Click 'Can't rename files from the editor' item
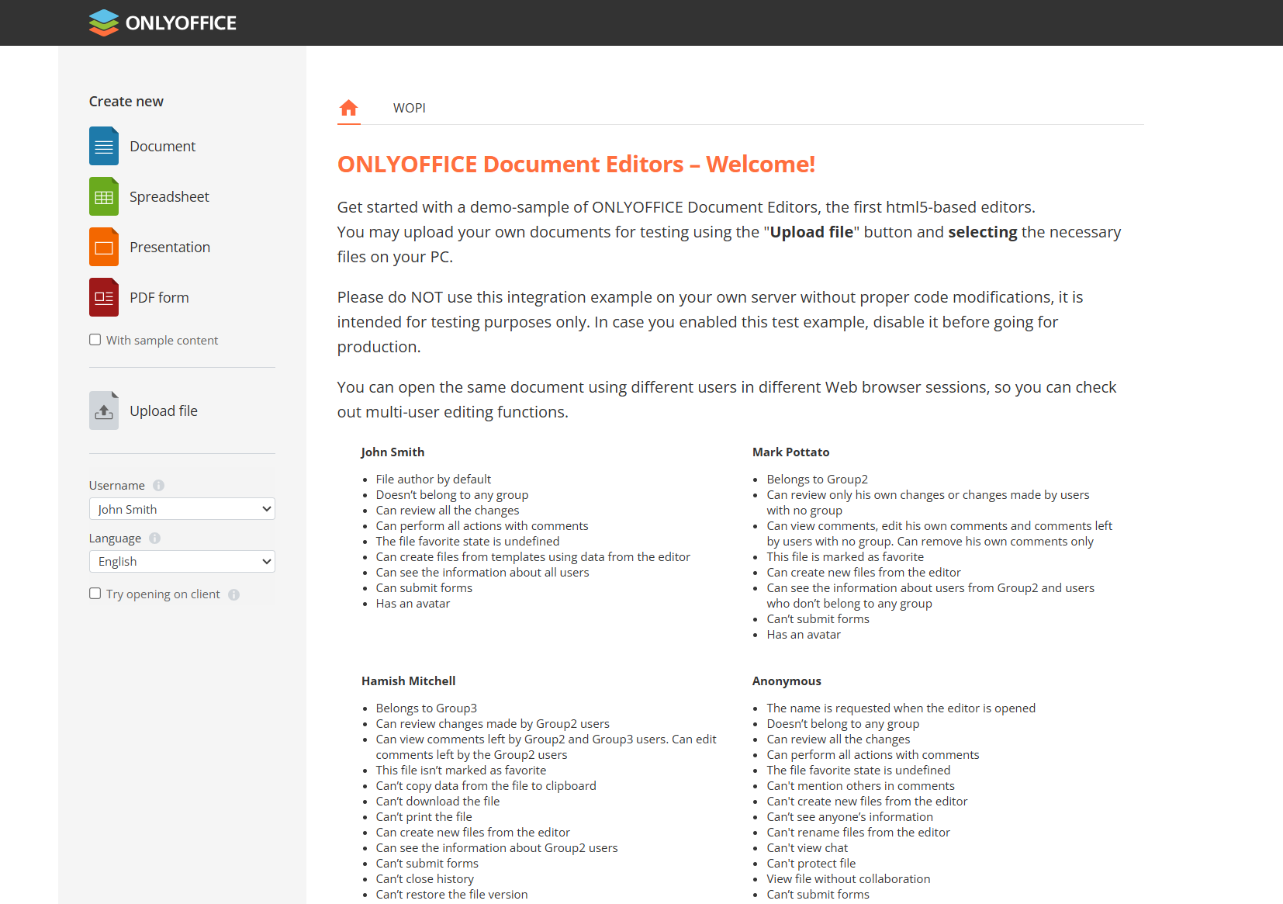 859,833
